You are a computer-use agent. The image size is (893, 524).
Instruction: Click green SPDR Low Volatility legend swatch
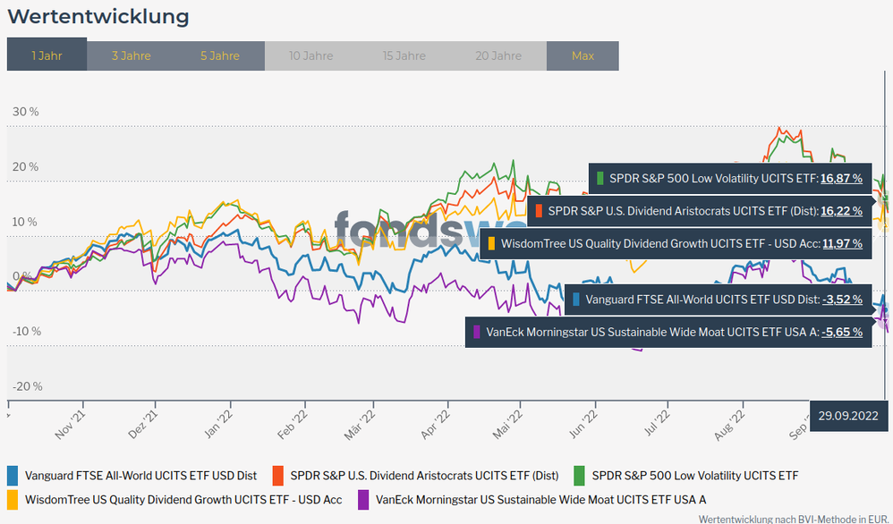click(x=580, y=476)
